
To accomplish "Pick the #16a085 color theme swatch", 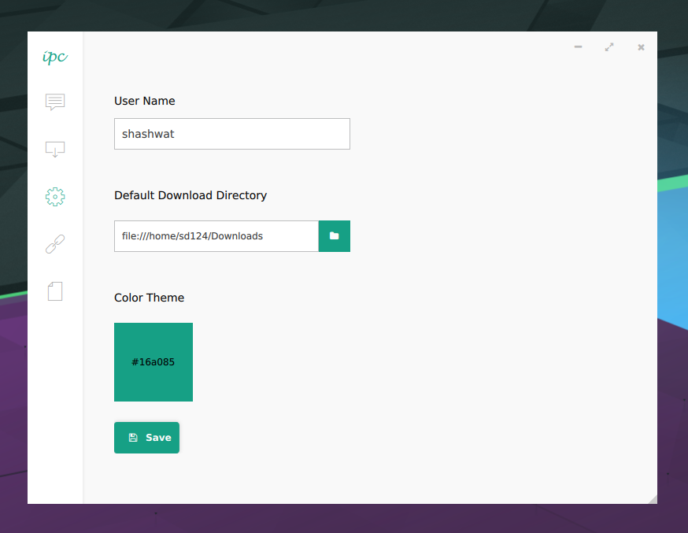I will point(154,362).
